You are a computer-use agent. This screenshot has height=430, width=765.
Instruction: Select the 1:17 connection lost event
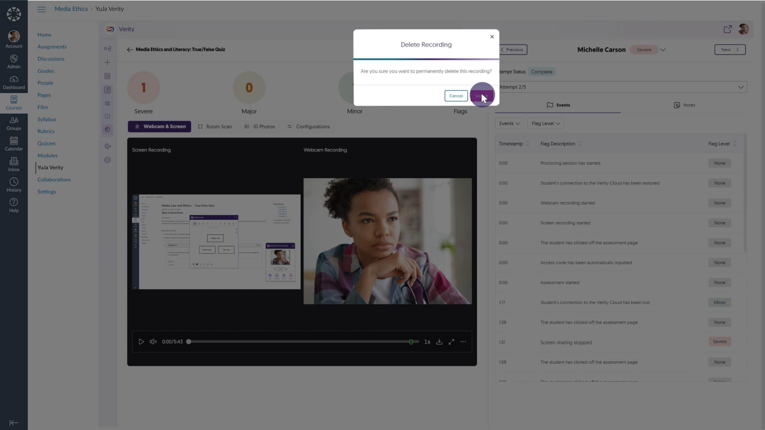coord(618,302)
